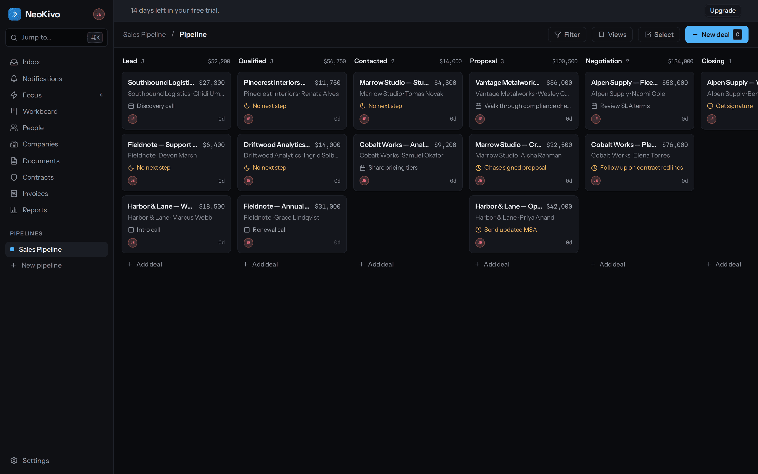Open the Harbor & Lane $42,000 deal
758x474 pixels.
point(524,224)
